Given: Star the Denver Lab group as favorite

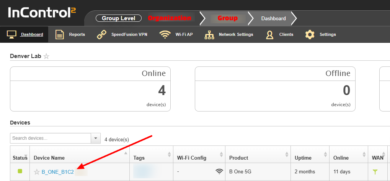Looking at the screenshot, I should (x=46, y=57).
